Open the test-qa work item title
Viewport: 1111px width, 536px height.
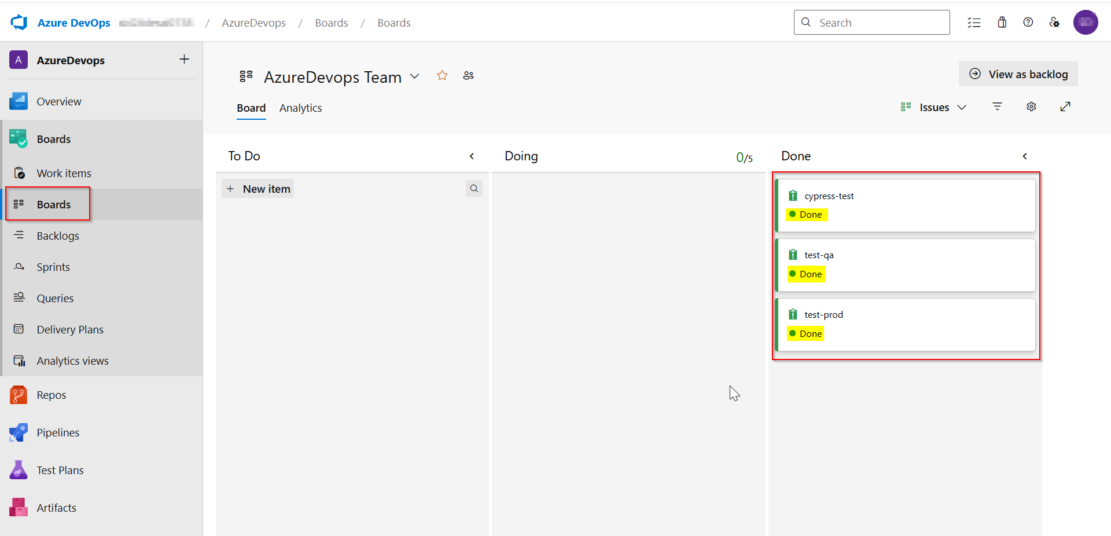click(x=819, y=255)
